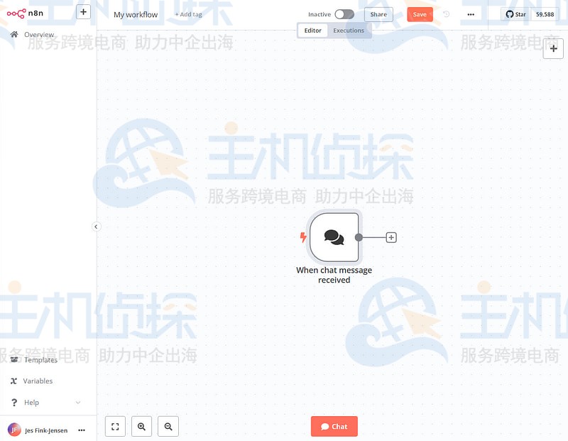Share the workflow
The image size is (568, 441).
(378, 13)
